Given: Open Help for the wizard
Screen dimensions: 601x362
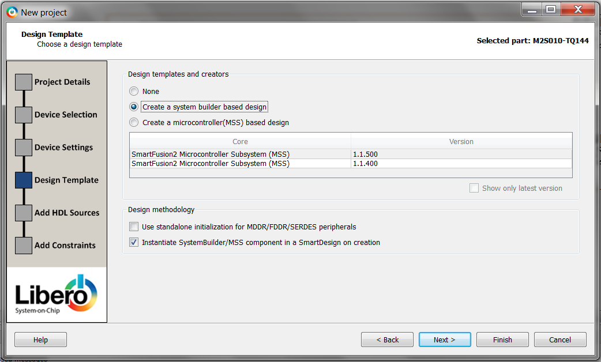Looking at the screenshot, I should (40, 340).
